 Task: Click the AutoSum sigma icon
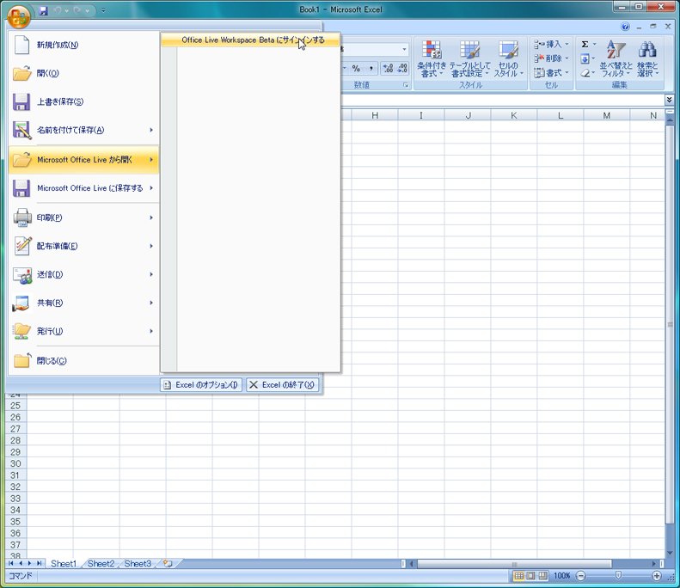coord(585,44)
